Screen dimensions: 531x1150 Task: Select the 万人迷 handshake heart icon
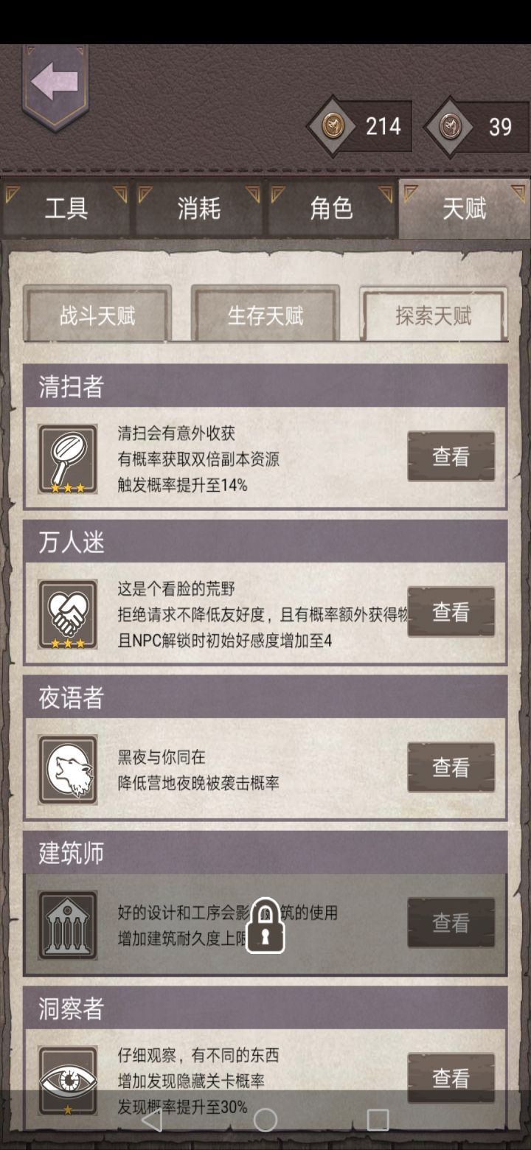coord(68,614)
